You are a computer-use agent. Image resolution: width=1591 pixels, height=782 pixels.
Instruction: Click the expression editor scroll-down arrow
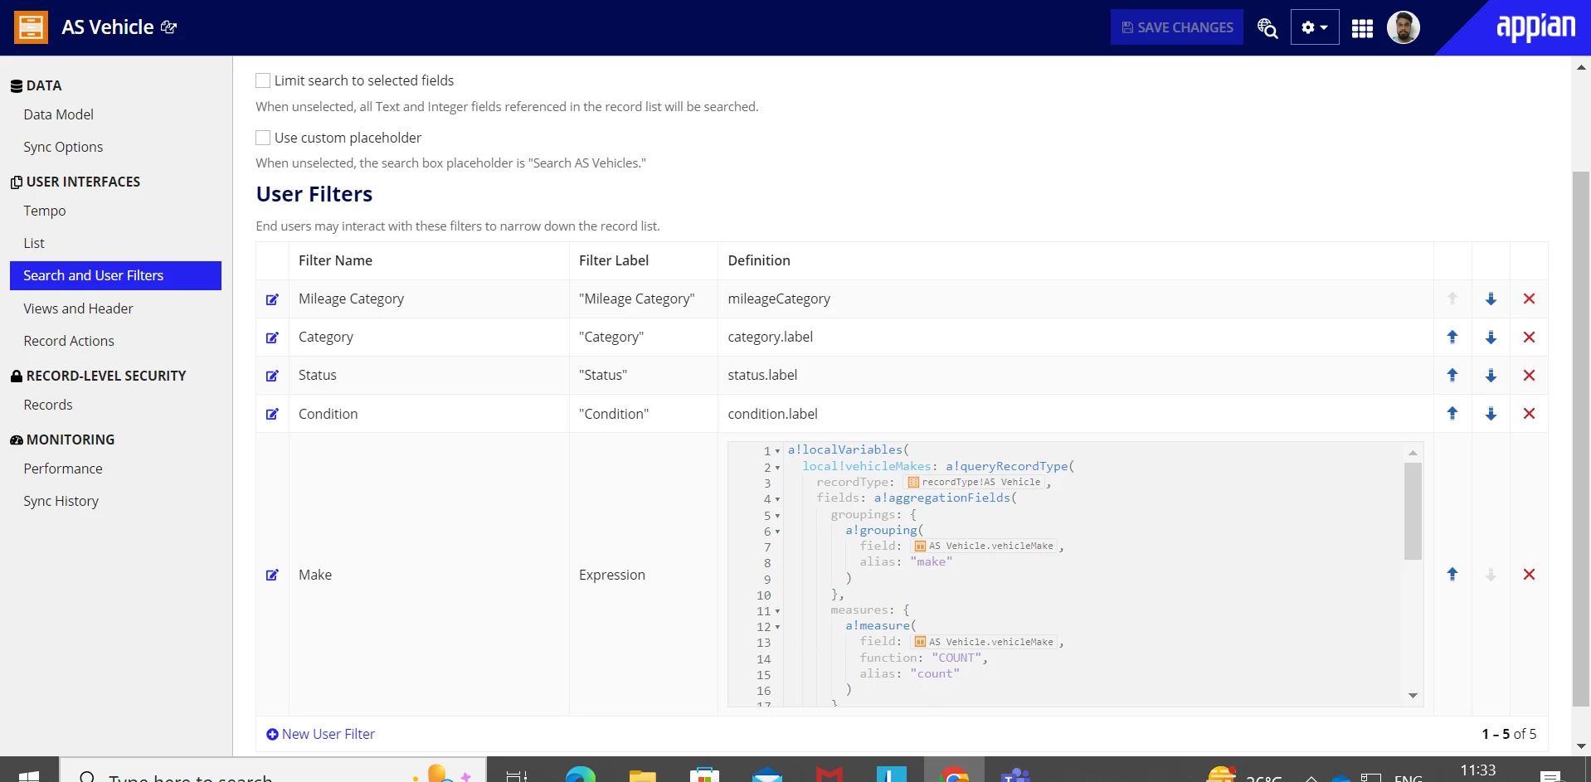click(1413, 696)
